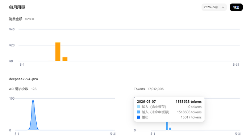Click the deepseek-v4-pro model name
Viewport: 250px width, 139px height.
tap(24, 79)
